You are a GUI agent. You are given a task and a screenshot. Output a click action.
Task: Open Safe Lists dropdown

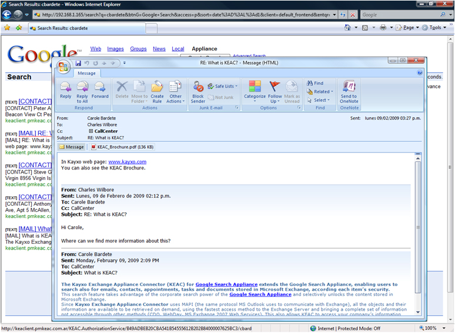[x=222, y=86]
